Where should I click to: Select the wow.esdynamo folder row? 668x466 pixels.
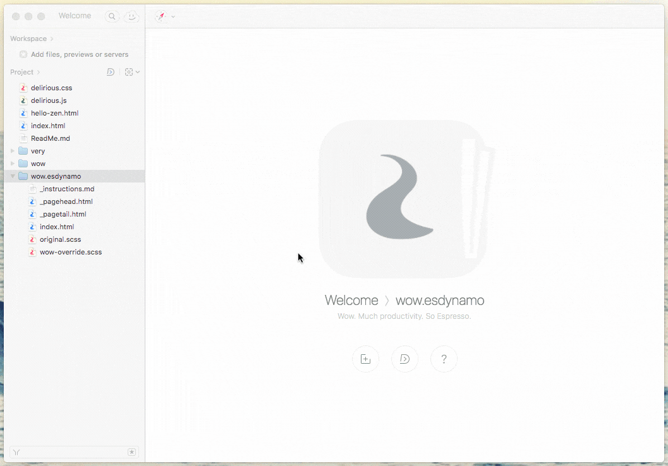coord(74,176)
